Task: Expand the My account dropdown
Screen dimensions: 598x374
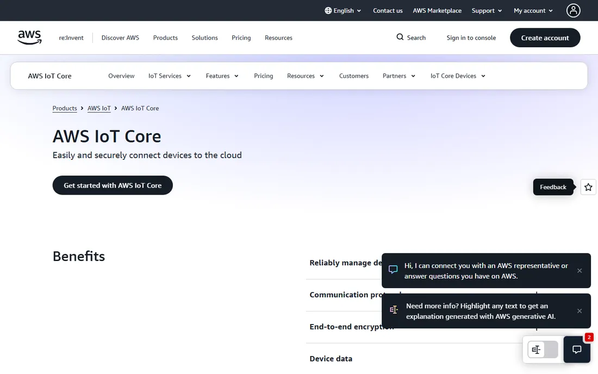Action: click(x=533, y=11)
